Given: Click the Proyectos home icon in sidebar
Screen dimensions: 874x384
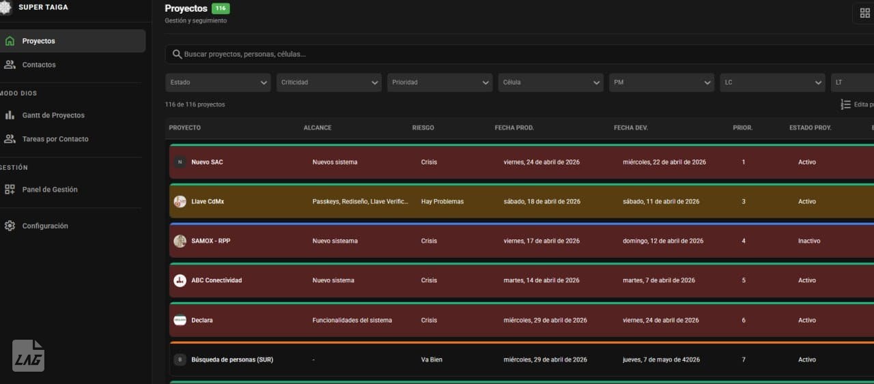Looking at the screenshot, I should click(x=10, y=41).
